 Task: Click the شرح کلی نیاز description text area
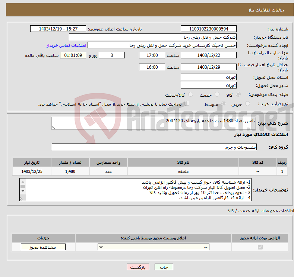[154, 123]
